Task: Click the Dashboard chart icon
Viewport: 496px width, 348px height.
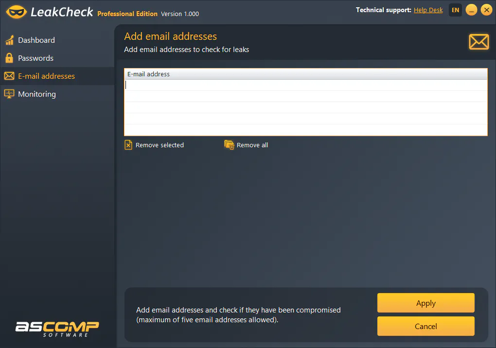Action: tap(10, 40)
